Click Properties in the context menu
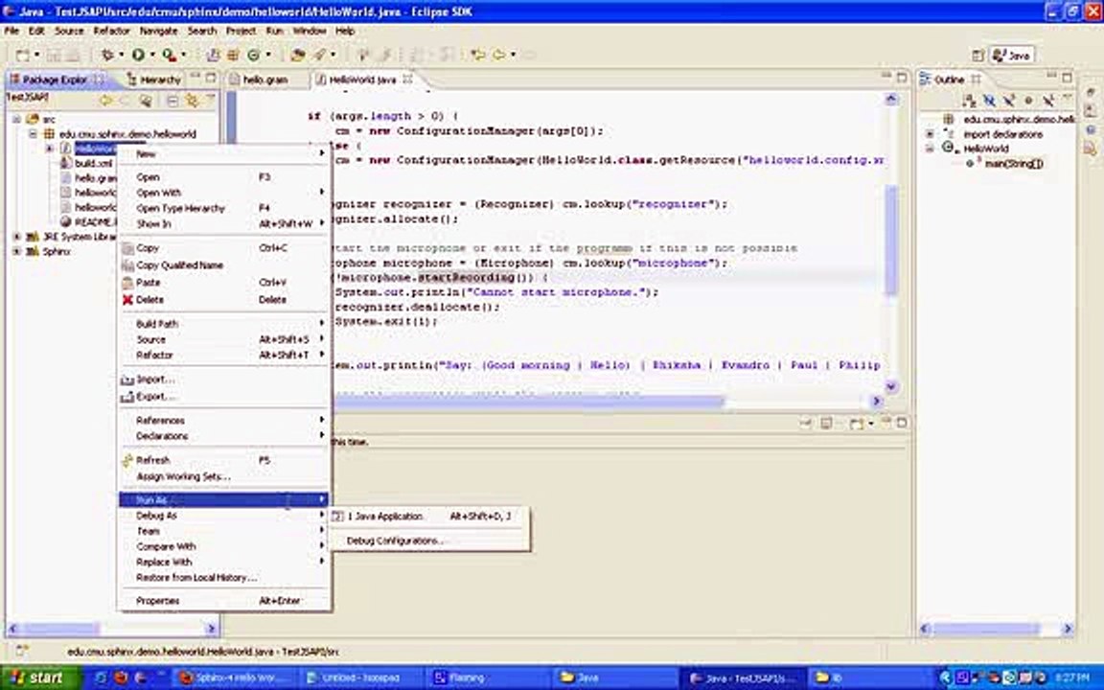The width and height of the screenshot is (1104, 690). [x=223, y=601]
